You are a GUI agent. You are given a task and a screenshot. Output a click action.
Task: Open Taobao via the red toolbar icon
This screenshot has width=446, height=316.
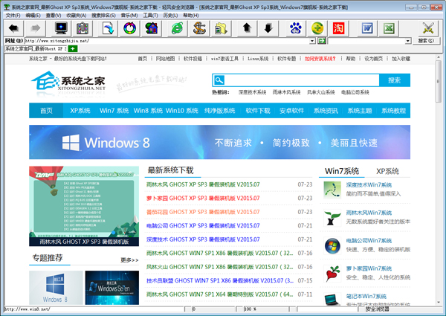(338, 28)
